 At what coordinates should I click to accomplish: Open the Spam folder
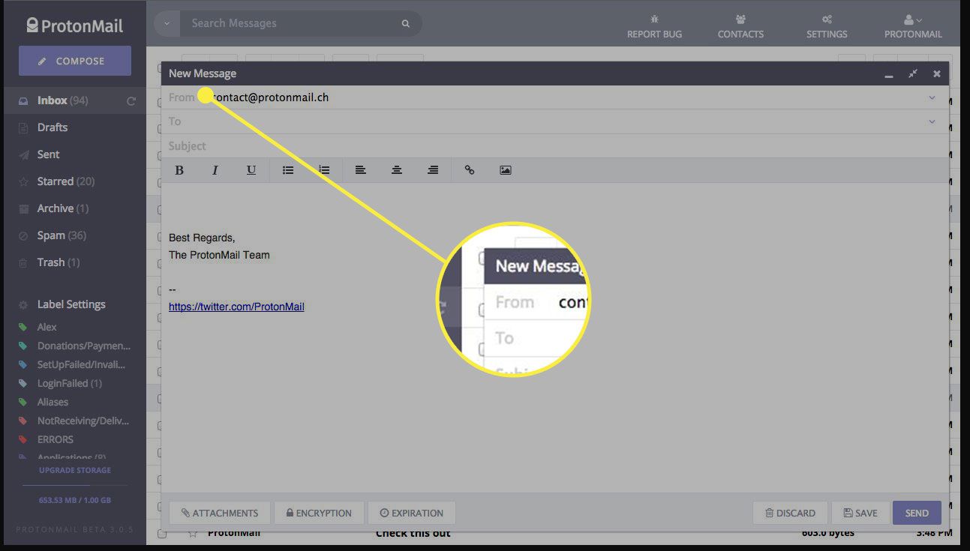tap(62, 235)
